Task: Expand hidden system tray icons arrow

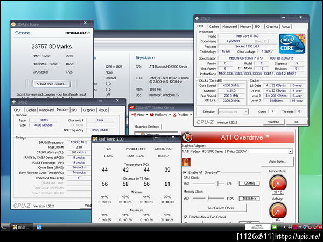Action: [284, 227]
